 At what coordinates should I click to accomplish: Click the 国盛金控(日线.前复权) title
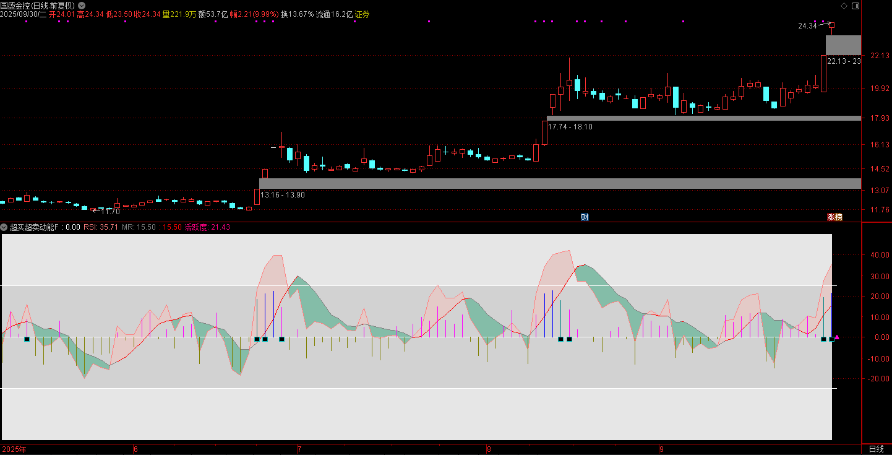[37, 6]
